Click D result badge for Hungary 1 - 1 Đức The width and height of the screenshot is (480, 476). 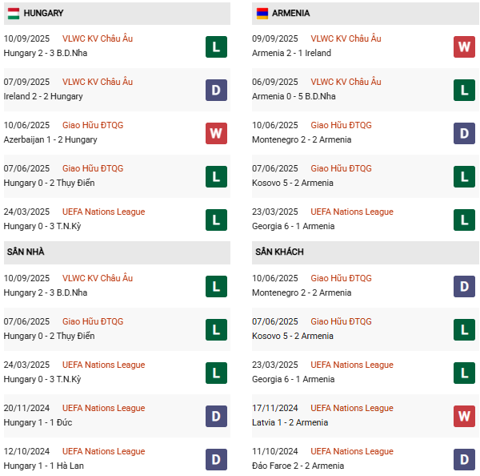[216, 416]
